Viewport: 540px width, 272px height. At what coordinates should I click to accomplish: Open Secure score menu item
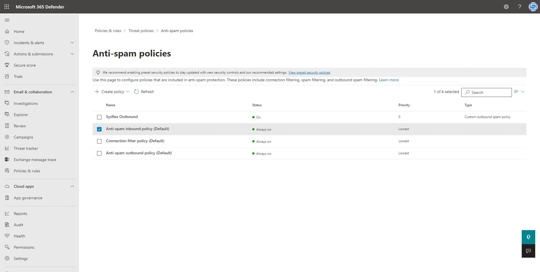coord(25,65)
